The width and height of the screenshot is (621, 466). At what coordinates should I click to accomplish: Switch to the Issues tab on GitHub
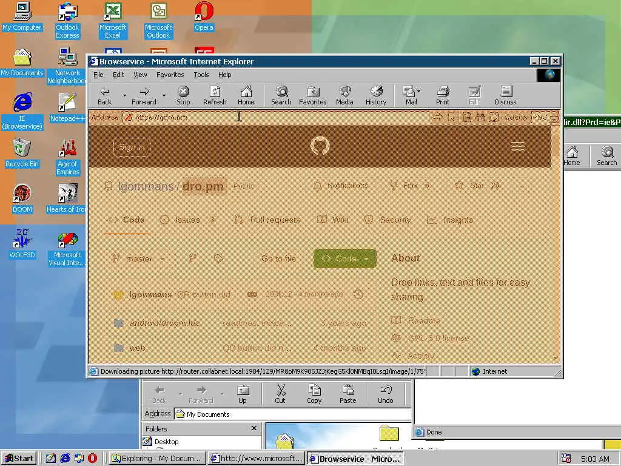[x=187, y=220]
